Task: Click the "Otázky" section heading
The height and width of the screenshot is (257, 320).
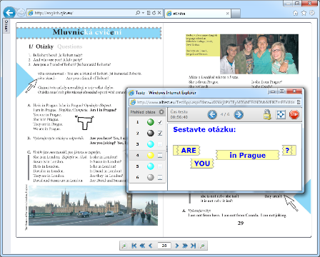Action: [44, 46]
